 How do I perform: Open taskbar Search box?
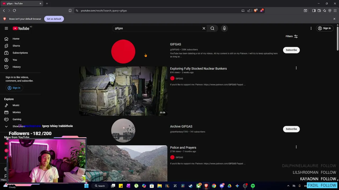pyautogui.click(x=100, y=186)
